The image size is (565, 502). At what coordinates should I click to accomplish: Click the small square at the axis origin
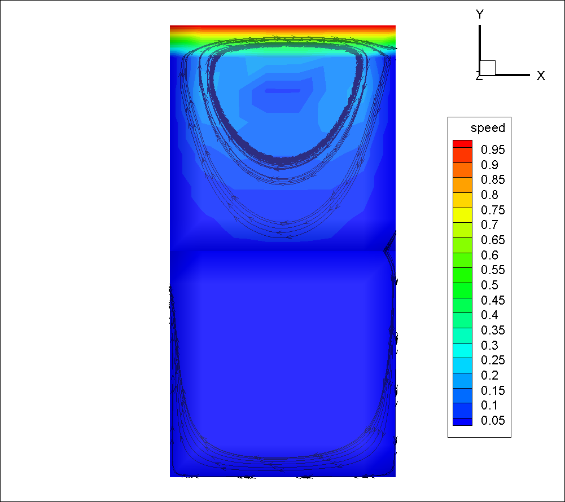(488, 68)
